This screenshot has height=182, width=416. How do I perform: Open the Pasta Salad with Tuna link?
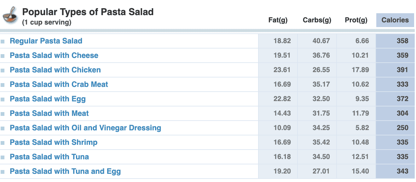tap(49, 156)
